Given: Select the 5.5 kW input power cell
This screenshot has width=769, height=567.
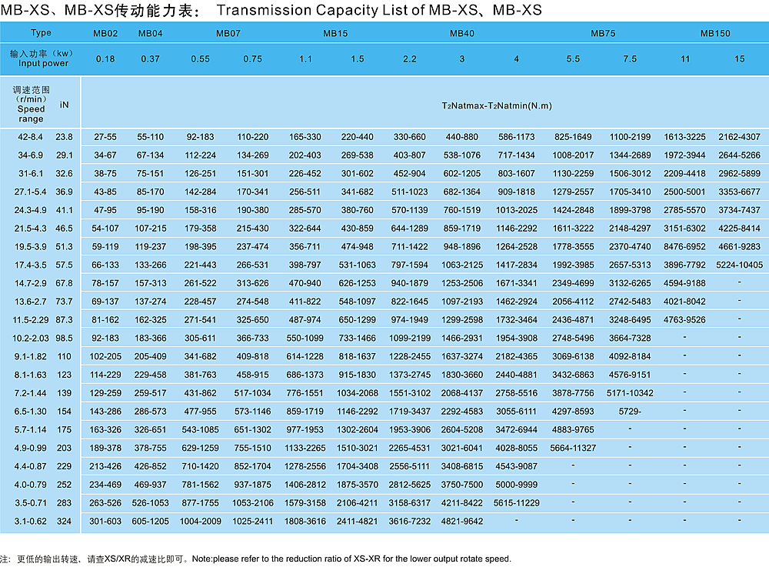Looking at the screenshot, I should pyautogui.click(x=573, y=59).
